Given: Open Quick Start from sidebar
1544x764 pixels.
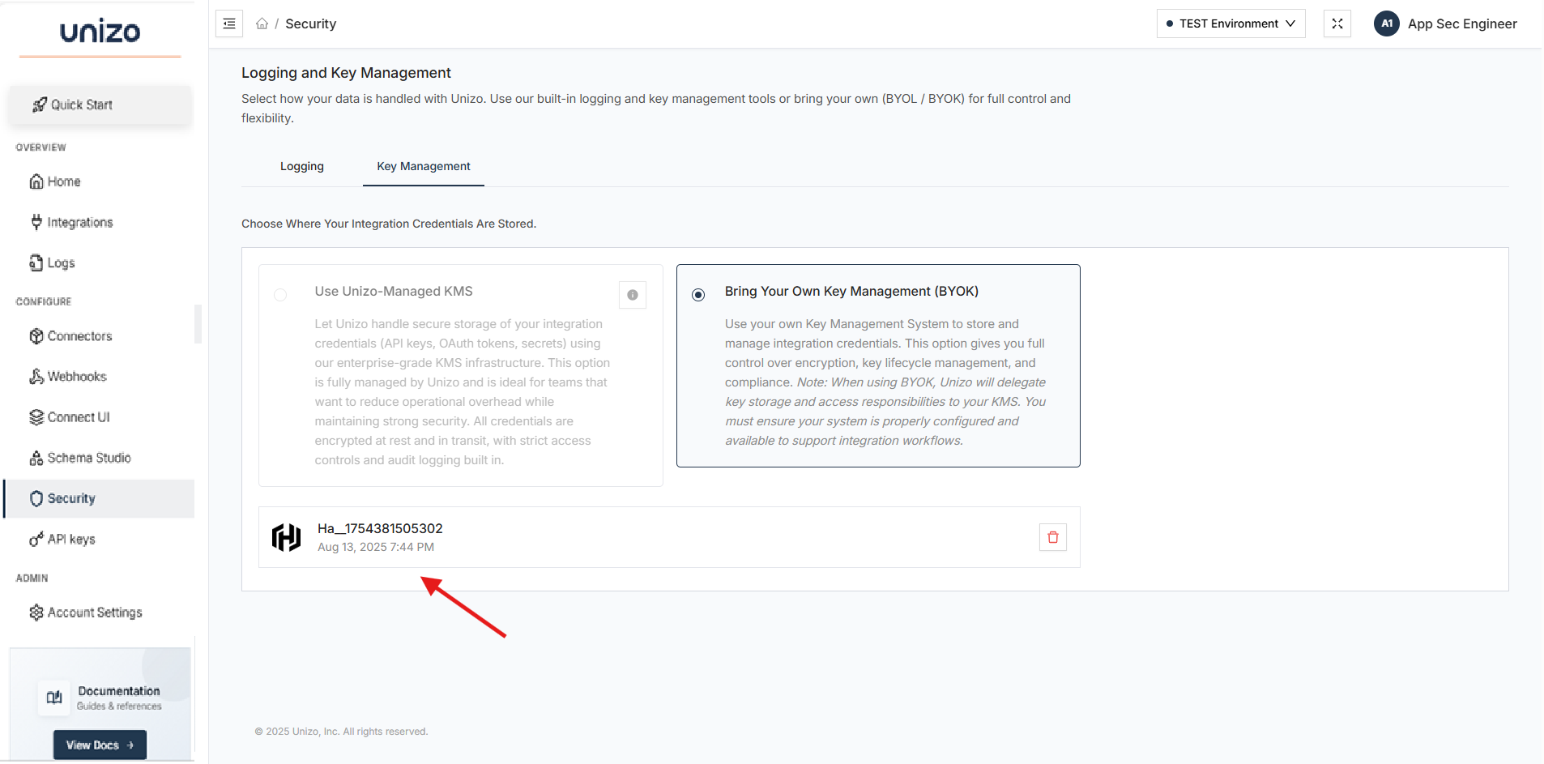Looking at the screenshot, I should (100, 105).
